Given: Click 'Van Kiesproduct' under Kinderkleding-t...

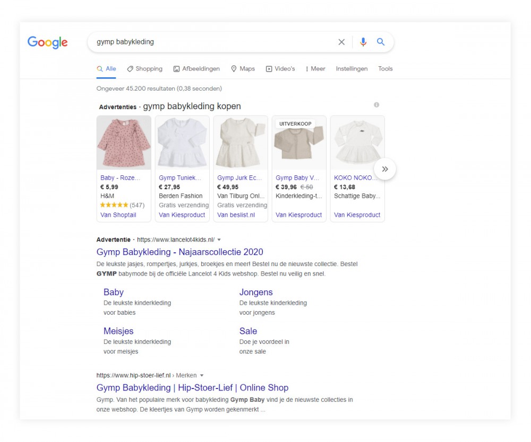Looking at the screenshot, I should [298, 215].
